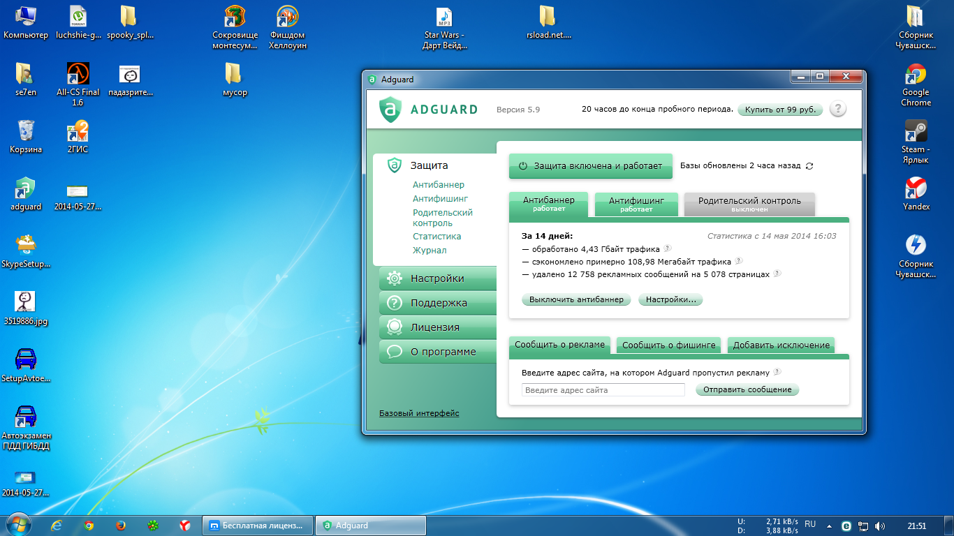Select the 'Добавить исключение' tab
This screenshot has height=536, width=954.
(781, 345)
